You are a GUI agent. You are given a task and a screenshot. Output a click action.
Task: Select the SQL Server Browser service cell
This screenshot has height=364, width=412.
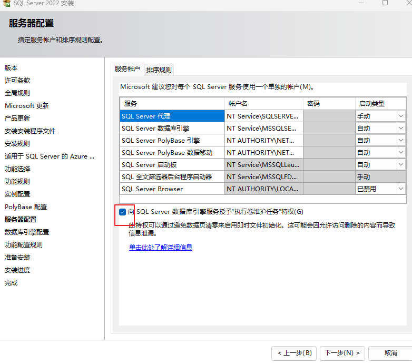(x=172, y=189)
